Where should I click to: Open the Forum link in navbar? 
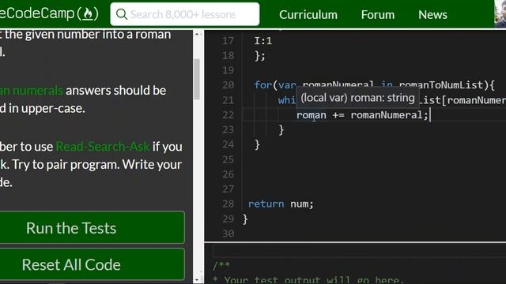[x=378, y=14]
